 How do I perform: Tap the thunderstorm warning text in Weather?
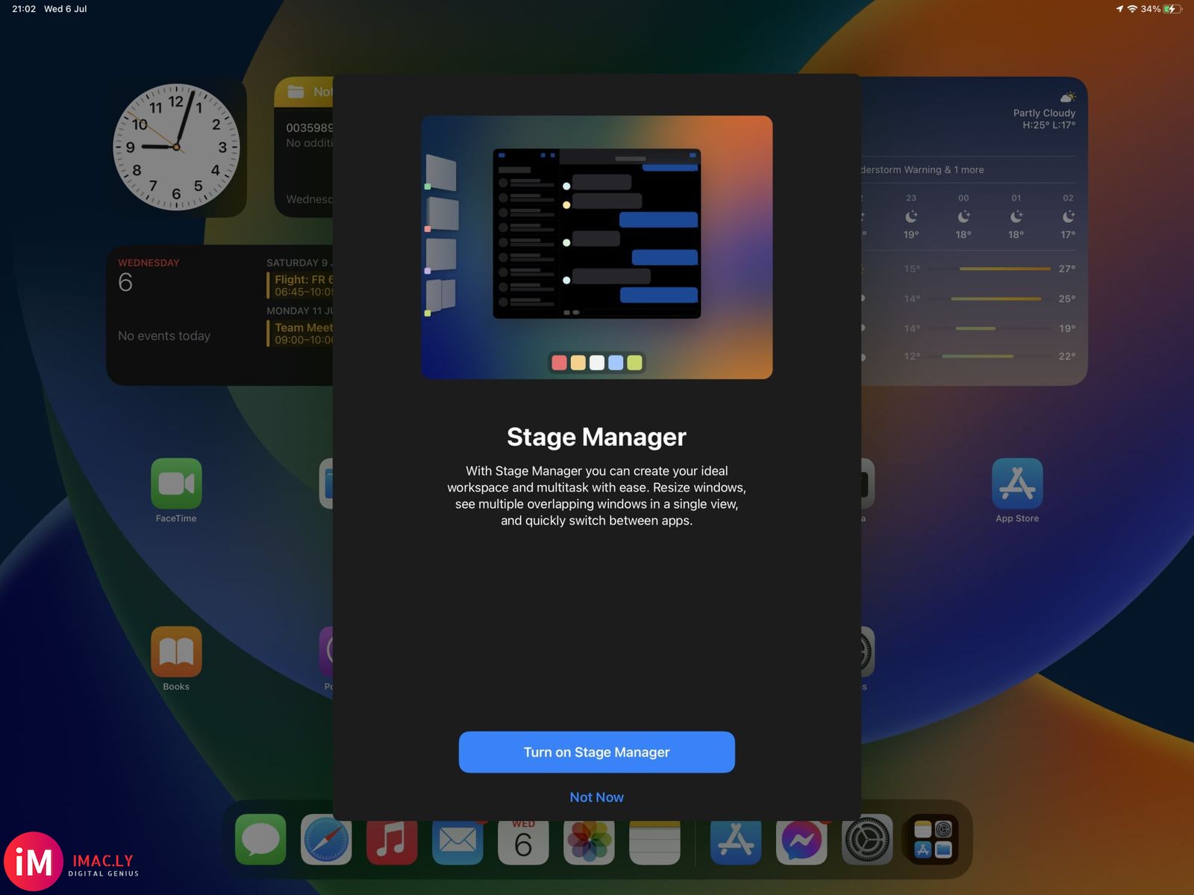tap(922, 170)
